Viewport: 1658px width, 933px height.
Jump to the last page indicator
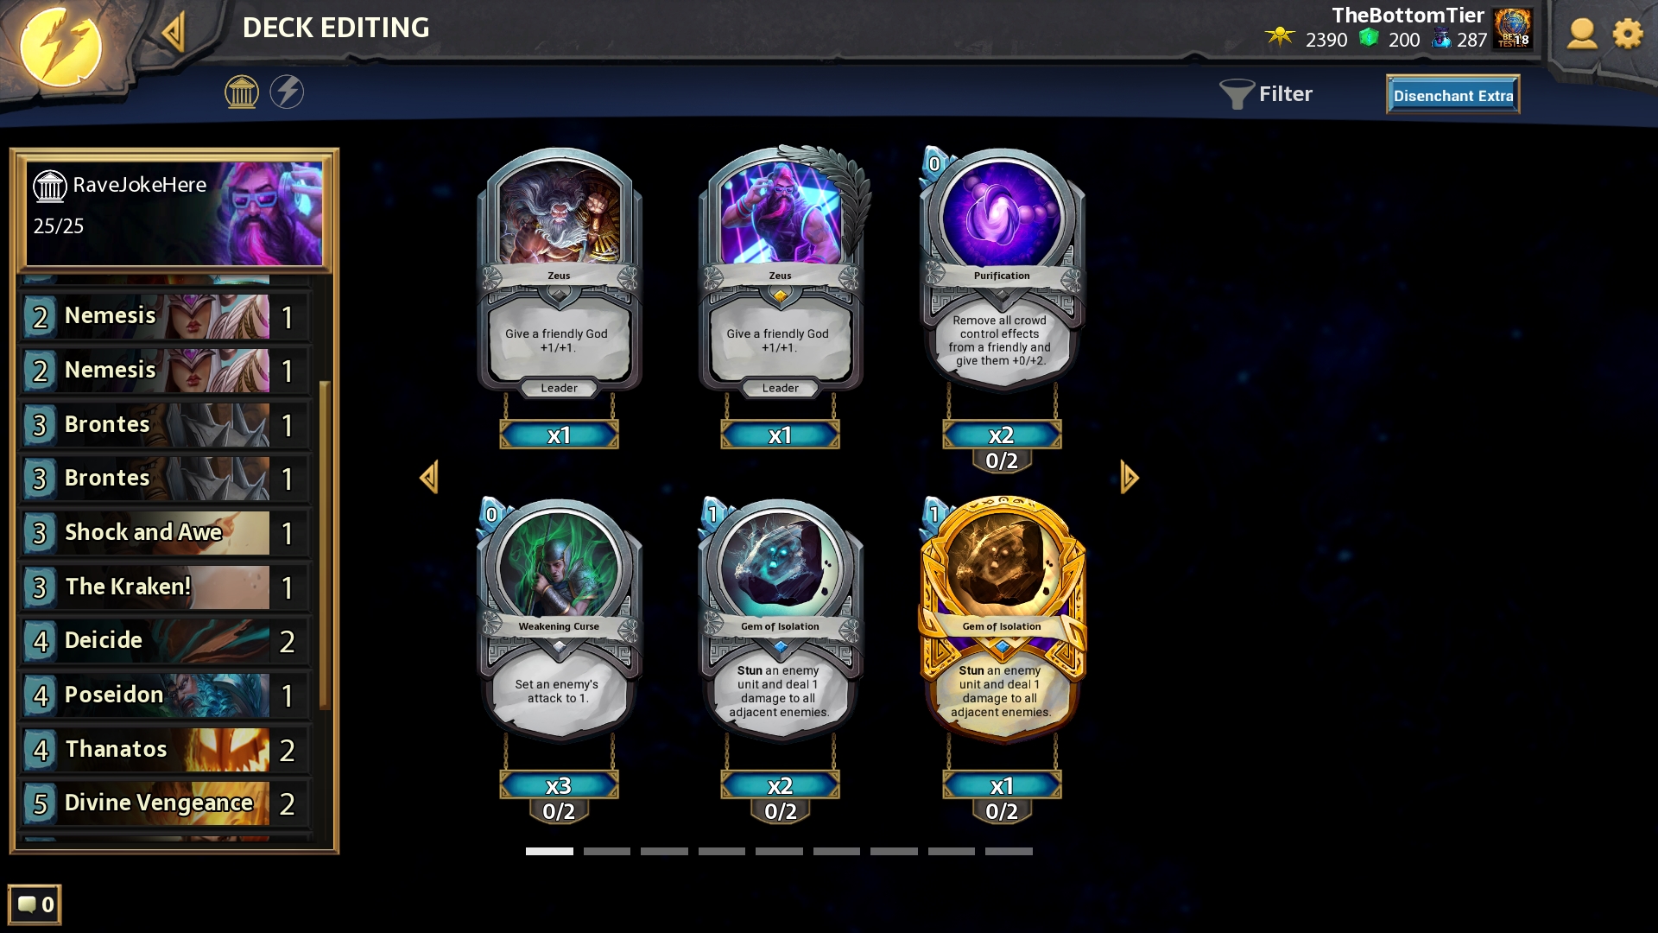[1009, 851]
